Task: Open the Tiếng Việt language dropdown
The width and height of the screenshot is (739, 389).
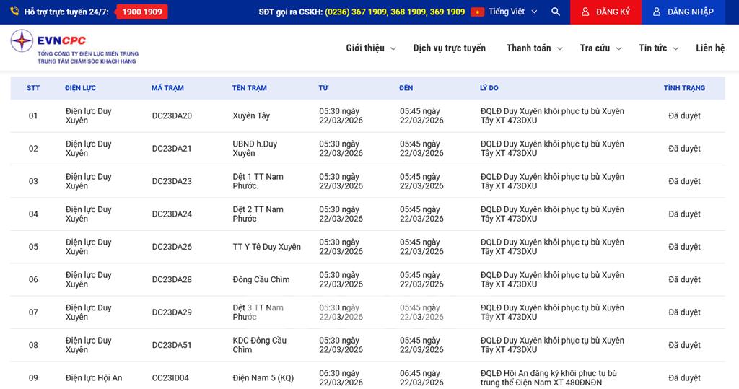Action: point(512,12)
